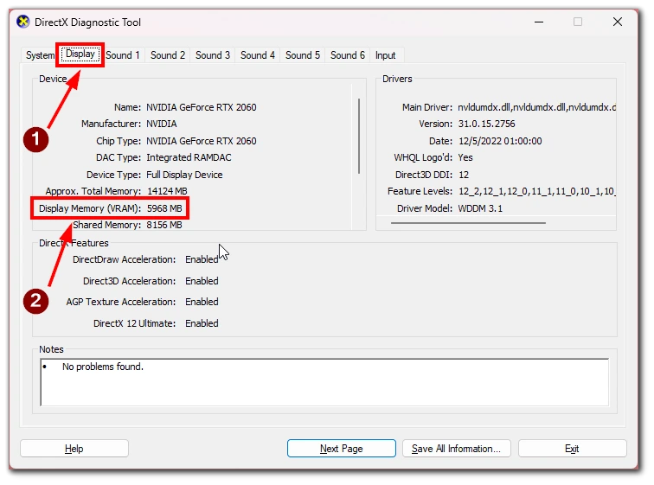
Task: Click the Help button
Action: coord(74,449)
